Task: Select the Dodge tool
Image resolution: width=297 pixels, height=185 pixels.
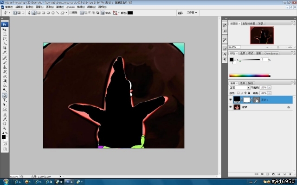Action: click(x=5, y=90)
